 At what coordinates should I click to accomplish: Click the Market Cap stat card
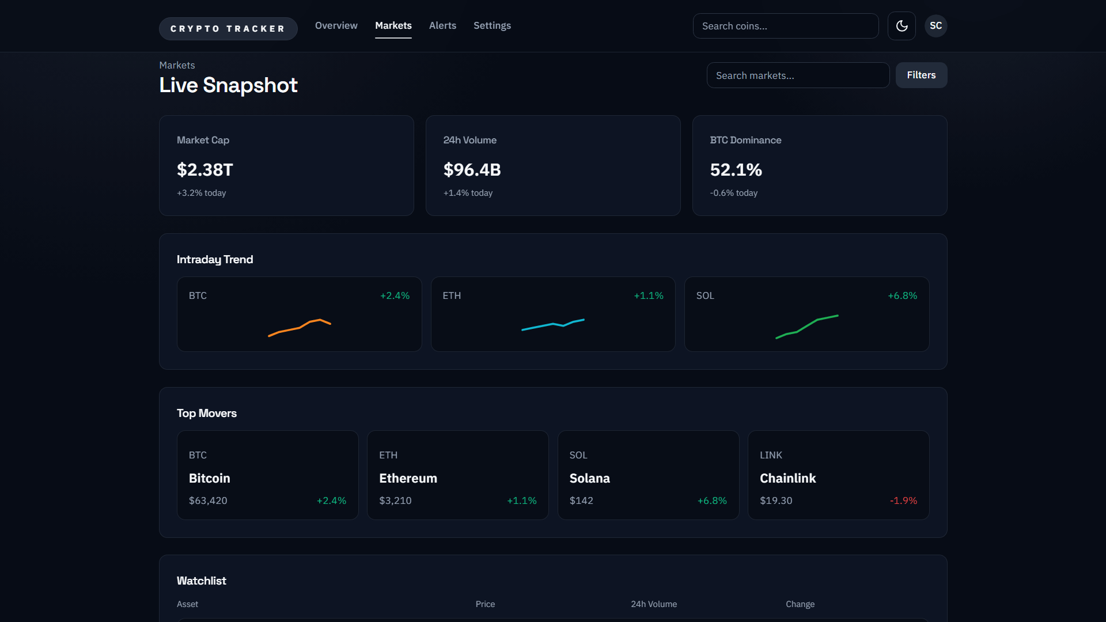click(286, 166)
